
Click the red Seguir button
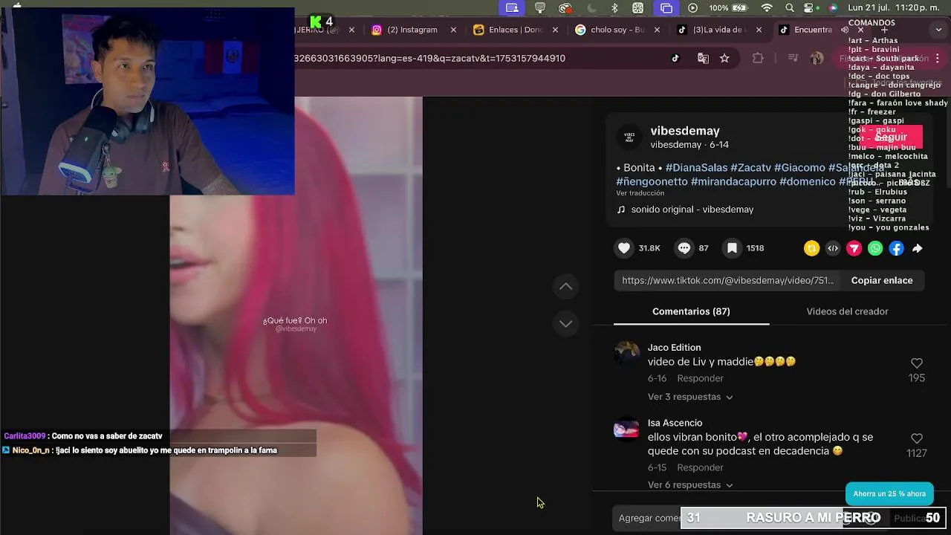(890, 137)
